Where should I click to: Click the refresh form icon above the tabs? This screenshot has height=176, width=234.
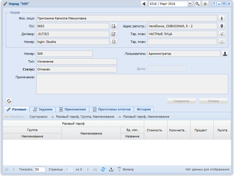(9, 101)
